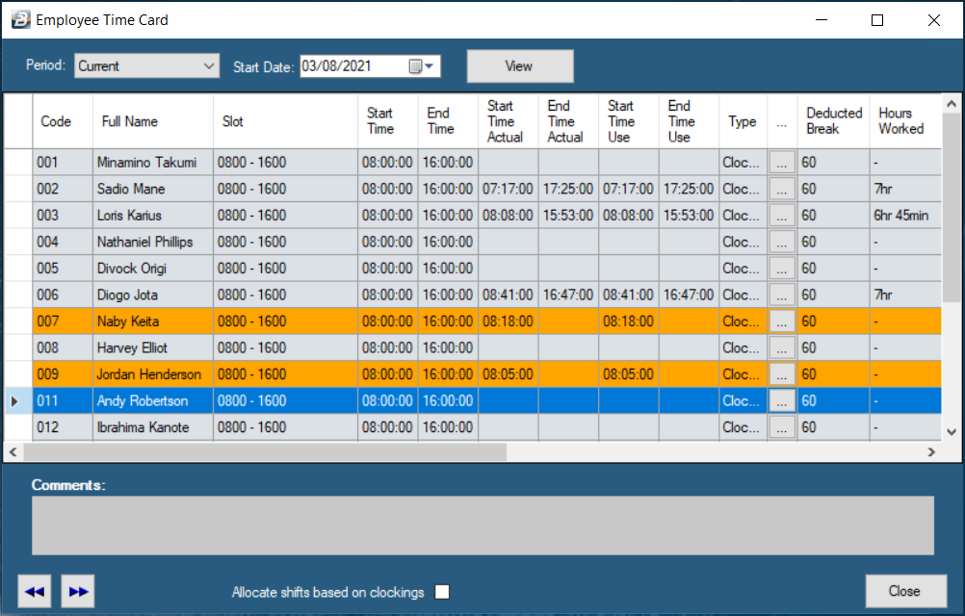965x616 pixels.
Task: Click the Comments text box
Action: pos(482,526)
